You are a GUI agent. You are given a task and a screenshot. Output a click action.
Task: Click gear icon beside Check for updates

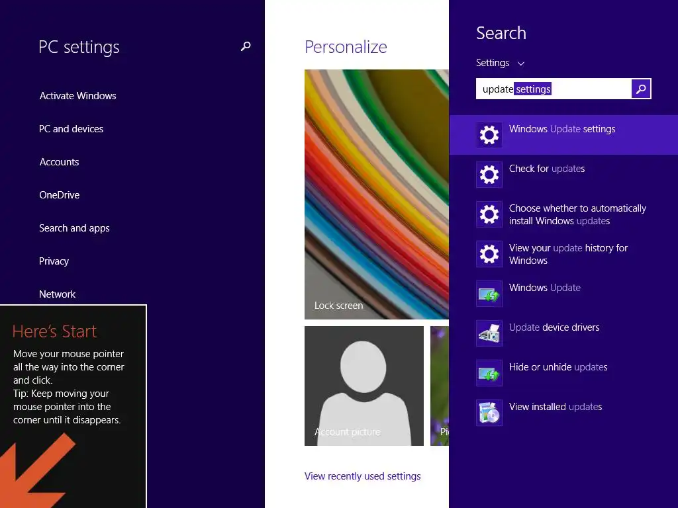(x=489, y=175)
